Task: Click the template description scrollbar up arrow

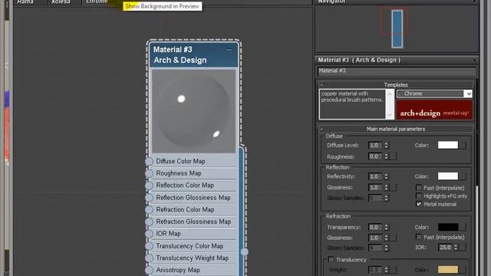Action: 390,94
